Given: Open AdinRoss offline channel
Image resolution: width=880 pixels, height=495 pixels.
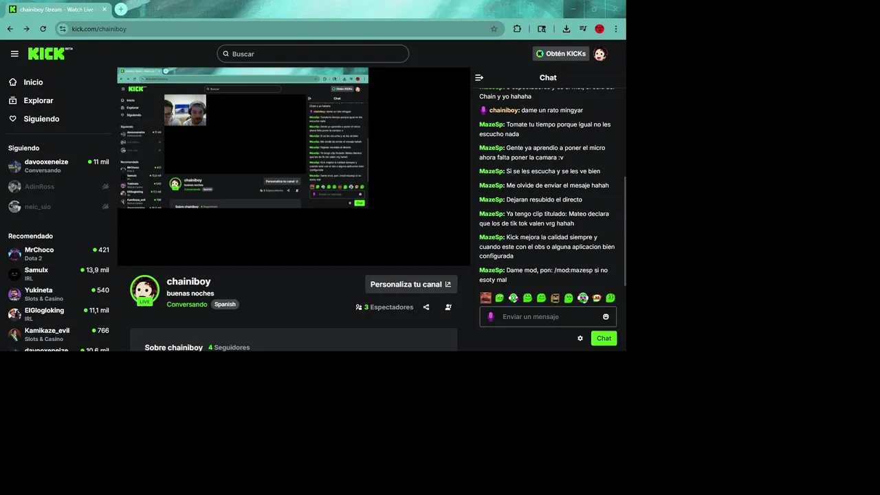Looking at the screenshot, I should pyautogui.click(x=58, y=186).
